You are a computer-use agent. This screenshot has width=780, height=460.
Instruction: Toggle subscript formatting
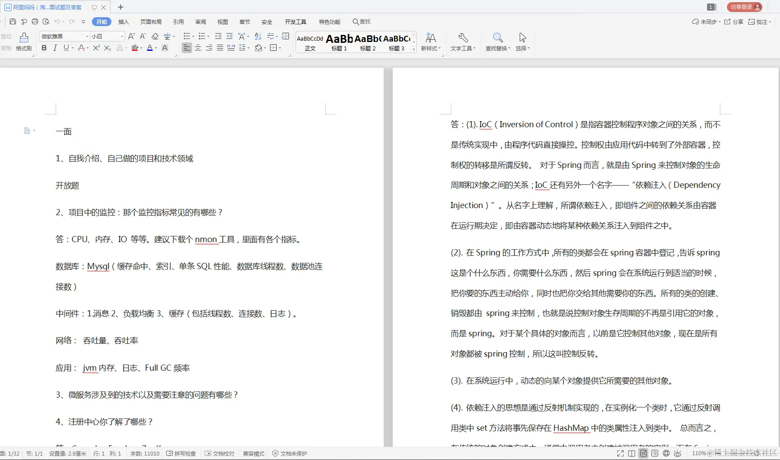[x=107, y=48]
